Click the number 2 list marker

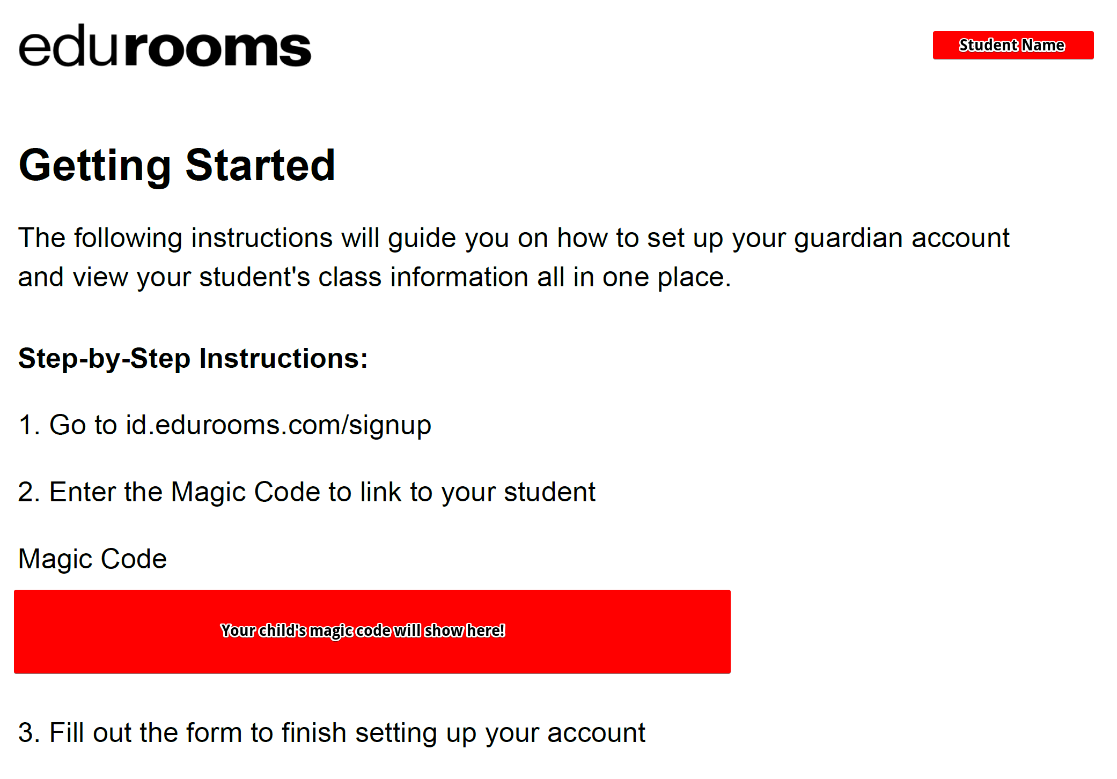[x=29, y=492]
